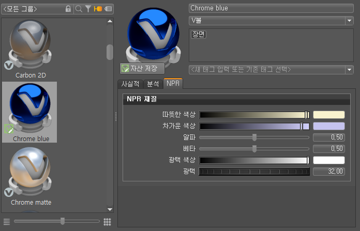Expand the tag selection dropdown arrow

pos(349,70)
